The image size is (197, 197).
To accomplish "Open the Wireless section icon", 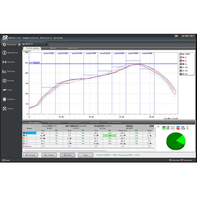I will click(4, 62).
